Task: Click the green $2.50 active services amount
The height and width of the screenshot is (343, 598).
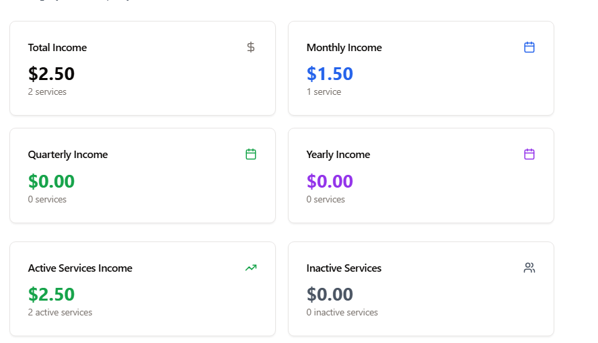Action: click(x=51, y=294)
